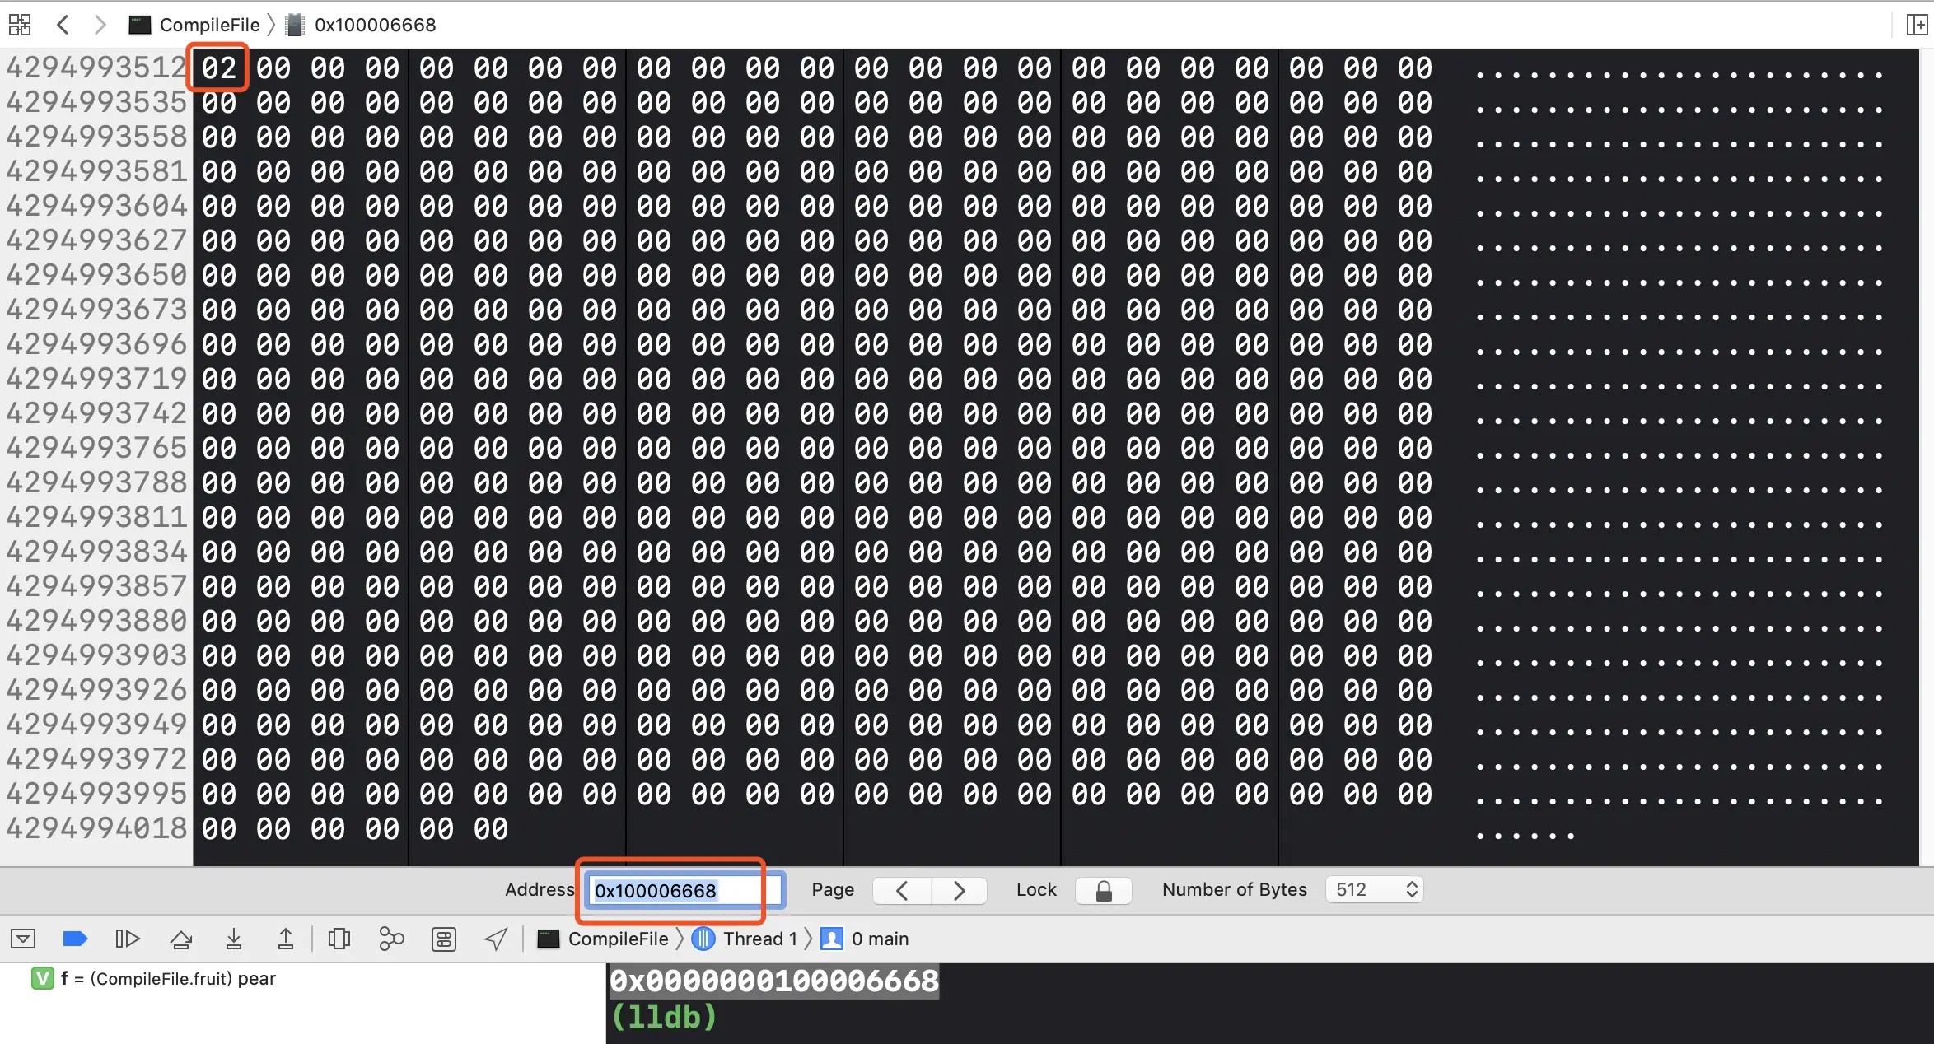Click simulate location arrow icon
1934x1044 pixels.
496,939
